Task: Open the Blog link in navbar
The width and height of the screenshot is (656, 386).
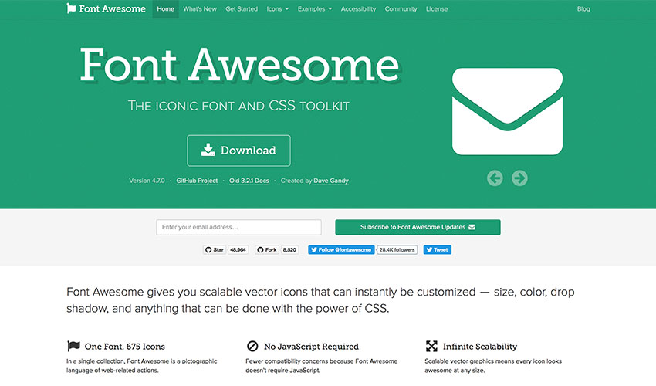Action: [x=583, y=8]
